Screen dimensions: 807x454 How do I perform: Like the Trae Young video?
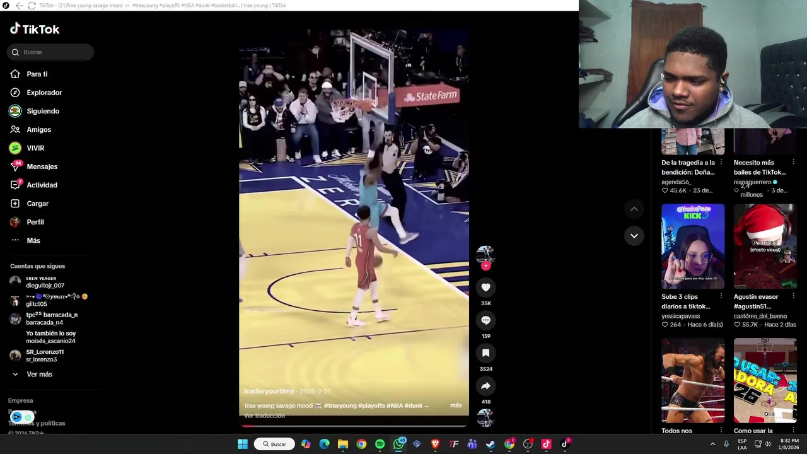(485, 288)
